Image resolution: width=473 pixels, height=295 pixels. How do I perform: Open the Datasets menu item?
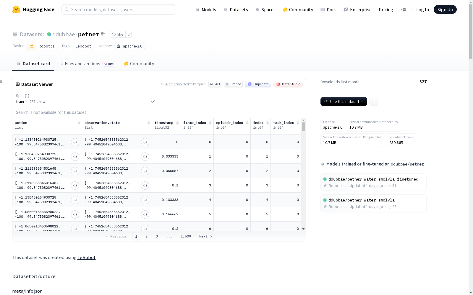pyautogui.click(x=236, y=9)
